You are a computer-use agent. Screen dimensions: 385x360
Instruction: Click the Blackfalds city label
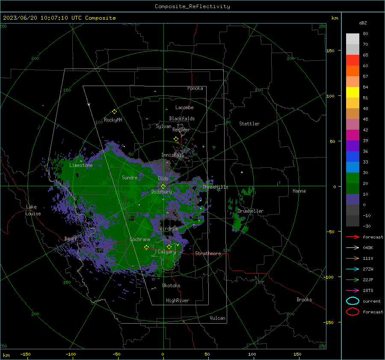click(182, 119)
